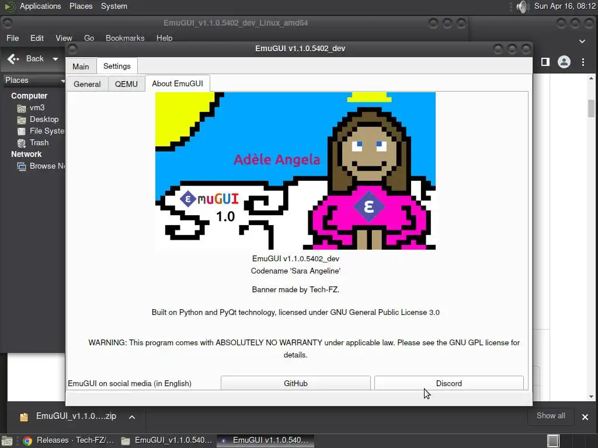Open the Chrome profile avatar icon
Screen dimensions: 598x448
point(564,62)
